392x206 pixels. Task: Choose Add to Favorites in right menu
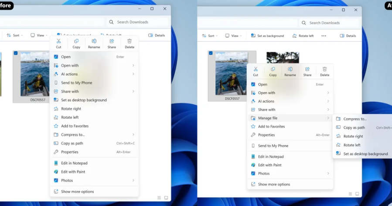pos(290,126)
